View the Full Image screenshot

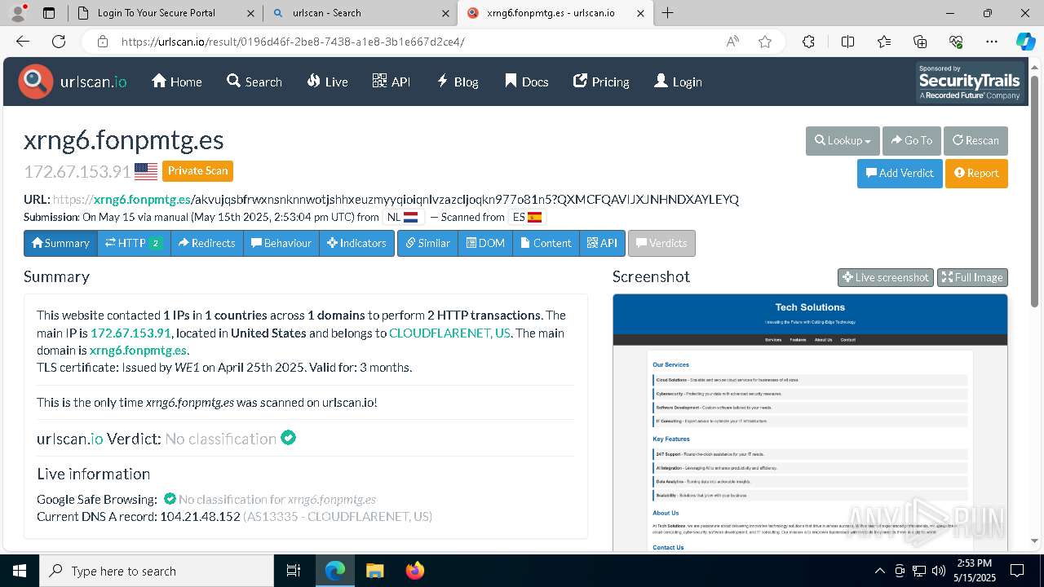pyautogui.click(x=972, y=277)
